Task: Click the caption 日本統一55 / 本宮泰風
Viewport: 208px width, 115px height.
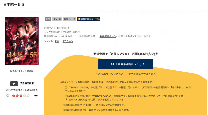Action: coord(22,71)
